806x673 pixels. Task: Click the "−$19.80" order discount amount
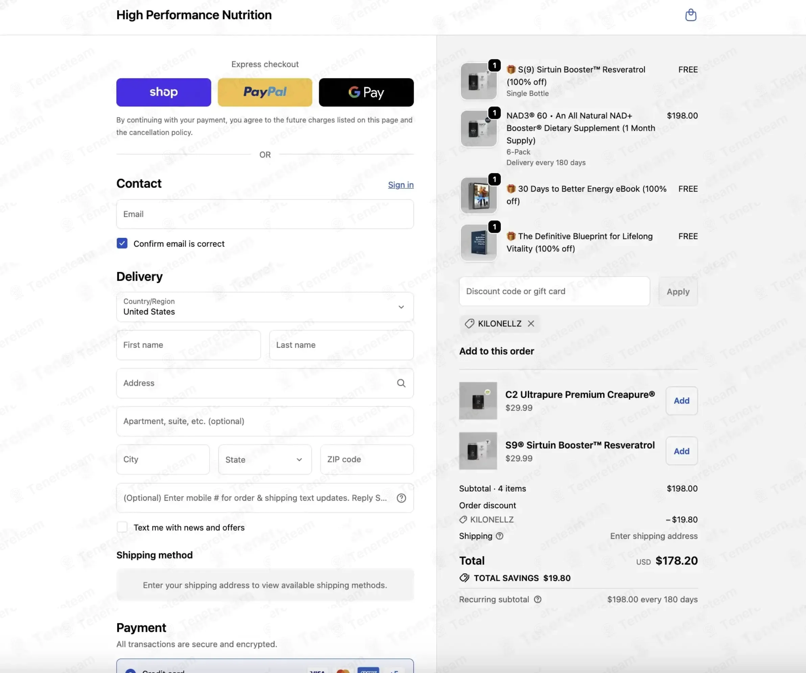[681, 520]
